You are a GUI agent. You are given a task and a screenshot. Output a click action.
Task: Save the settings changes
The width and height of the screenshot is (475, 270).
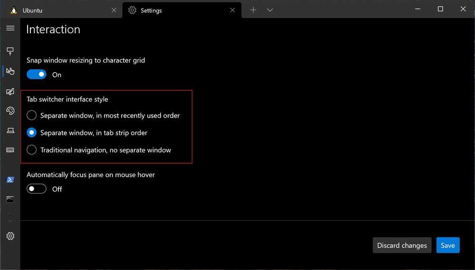[447, 245]
